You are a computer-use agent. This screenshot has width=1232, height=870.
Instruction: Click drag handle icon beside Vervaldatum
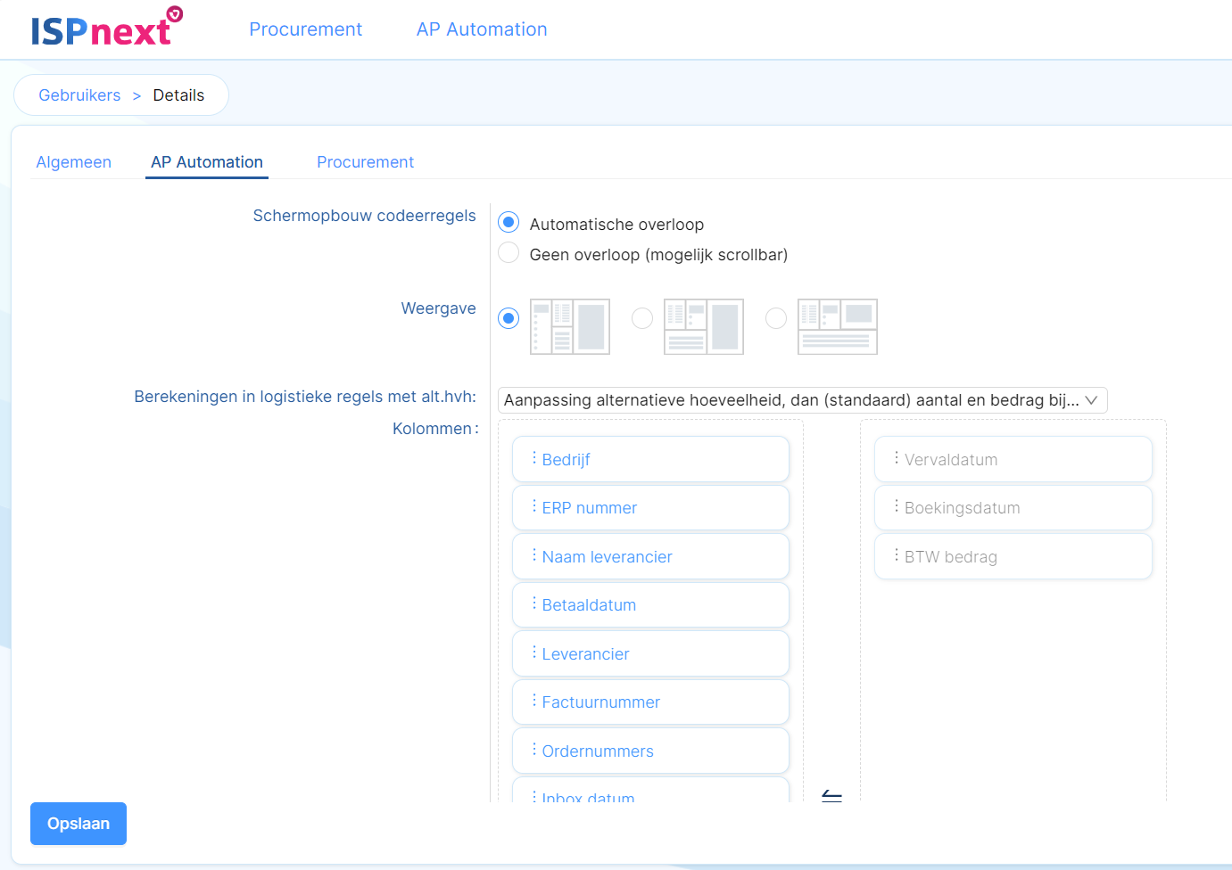coord(897,458)
